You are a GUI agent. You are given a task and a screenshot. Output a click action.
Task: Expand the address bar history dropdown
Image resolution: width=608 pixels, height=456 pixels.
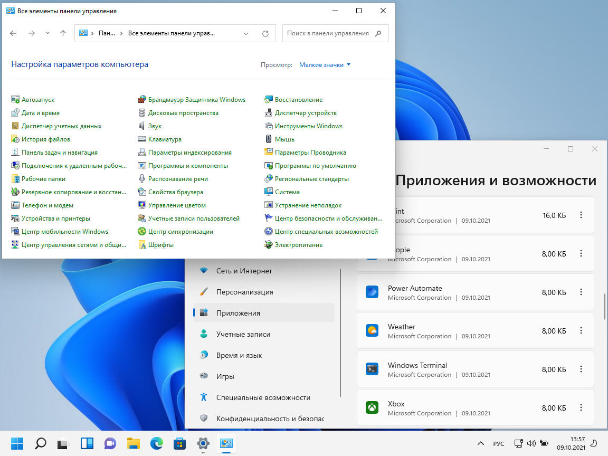point(246,33)
